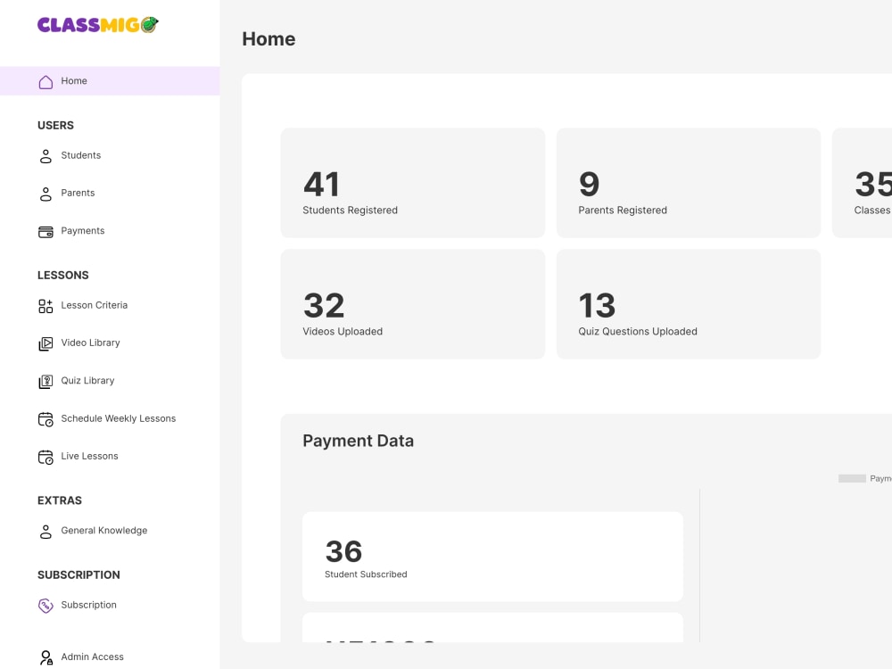Screen dimensions: 892x669
Task: Select the 13 Quiz Questions Uploaded card
Action: pyautogui.click(x=689, y=304)
